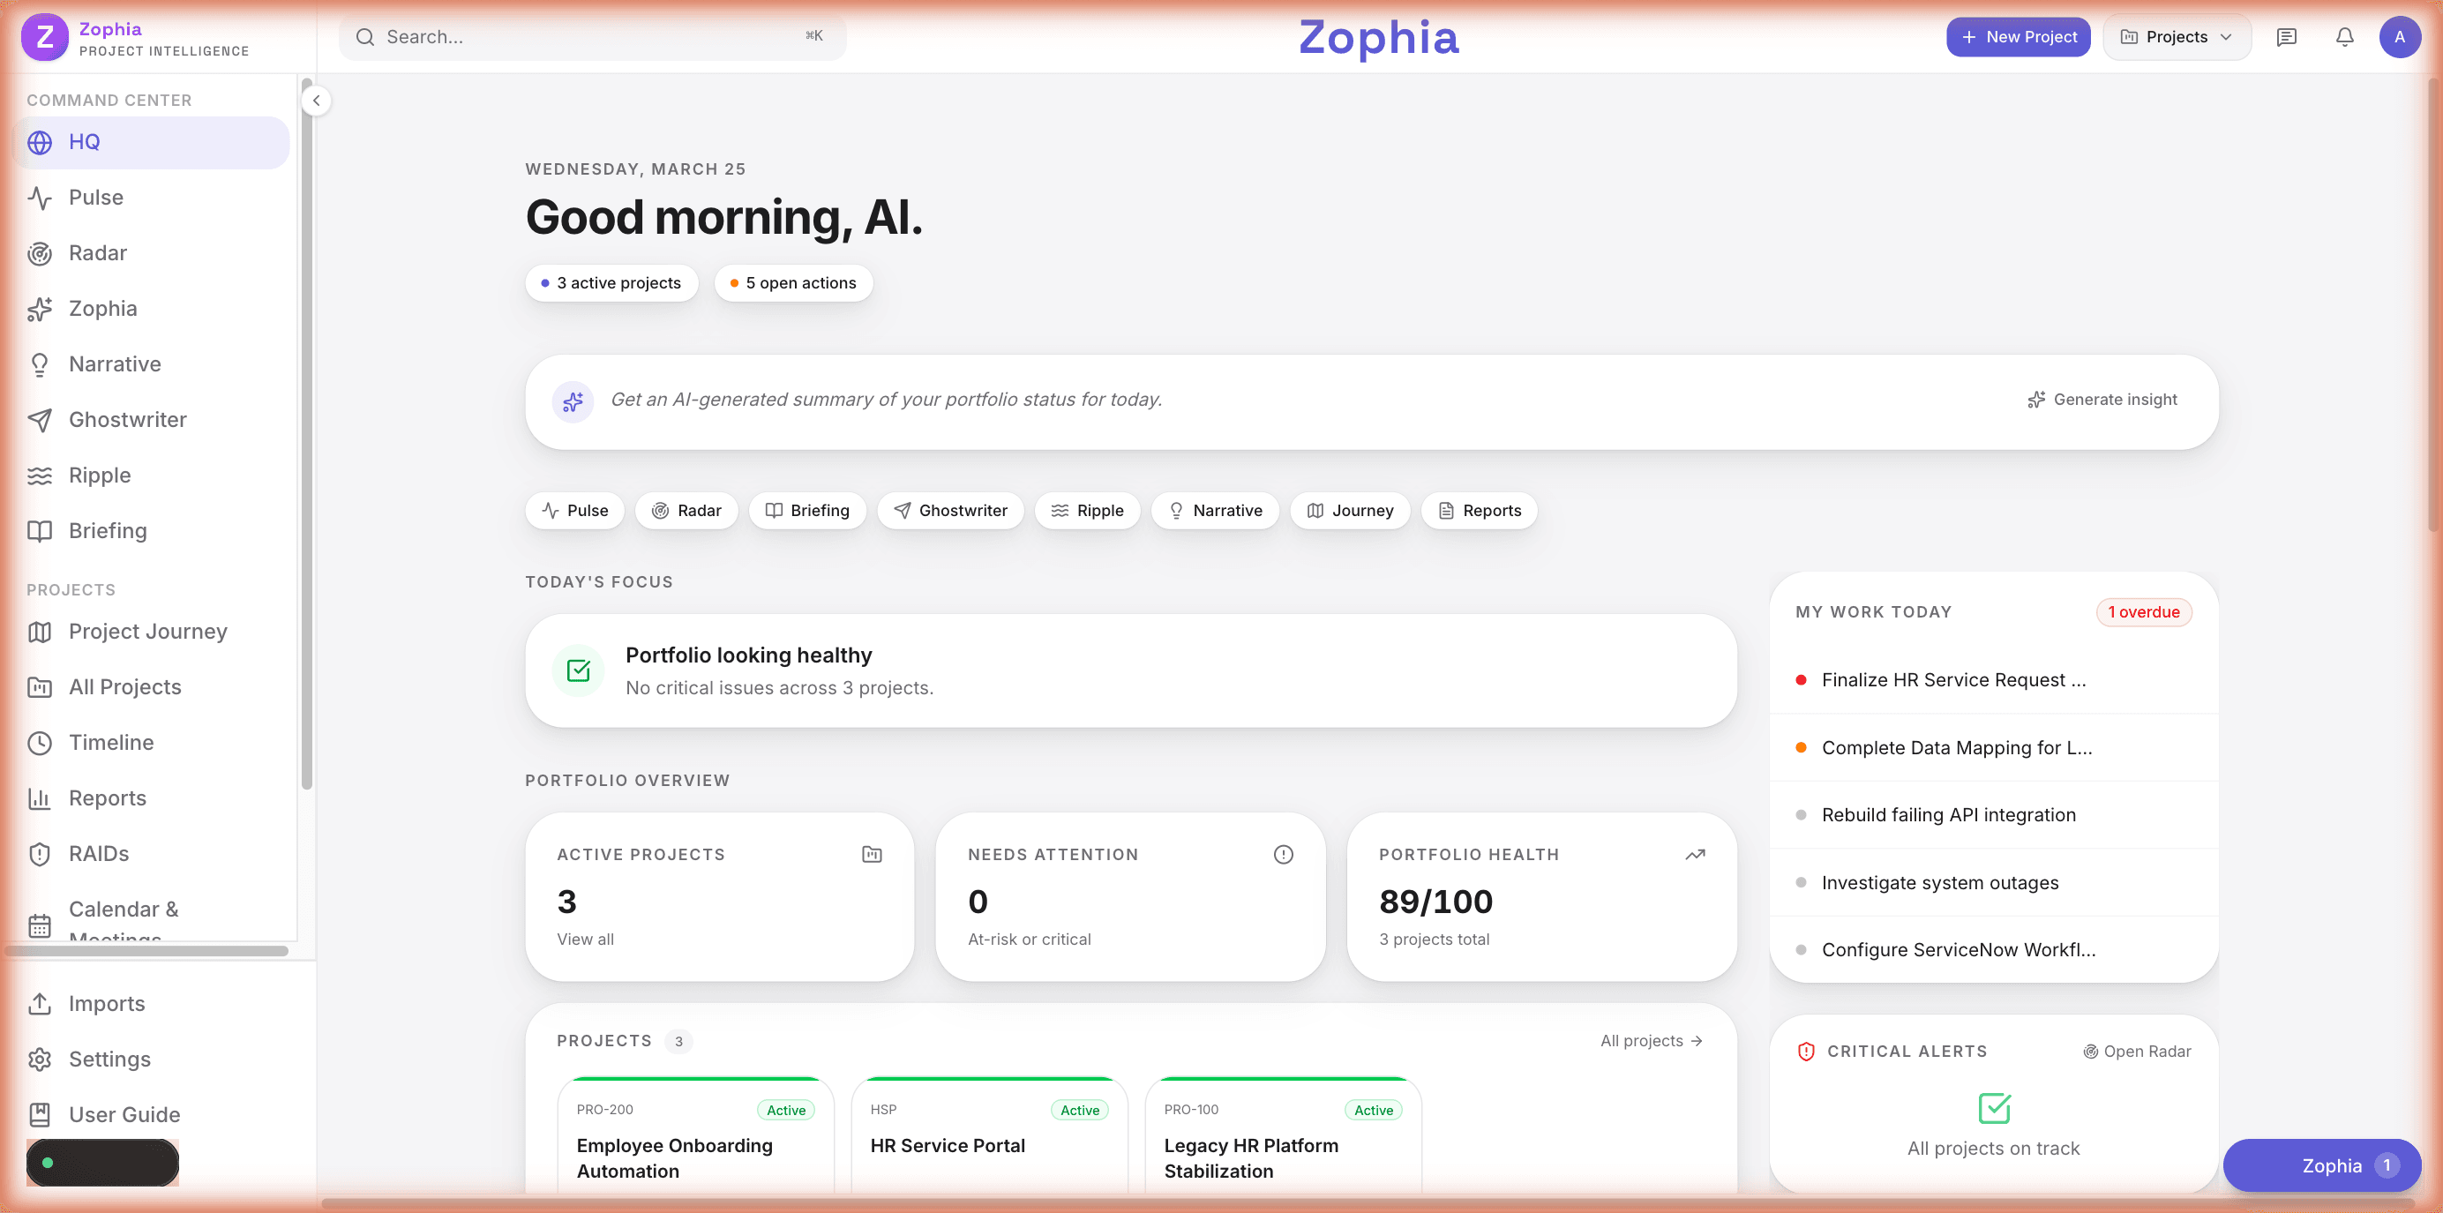Collapse the sidebar using the chevron
This screenshot has width=2443, height=1213.
coord(316,101)
